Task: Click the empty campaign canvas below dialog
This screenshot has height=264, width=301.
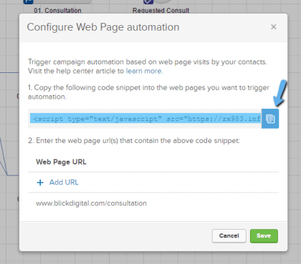Action: click(x=153, y=258)
